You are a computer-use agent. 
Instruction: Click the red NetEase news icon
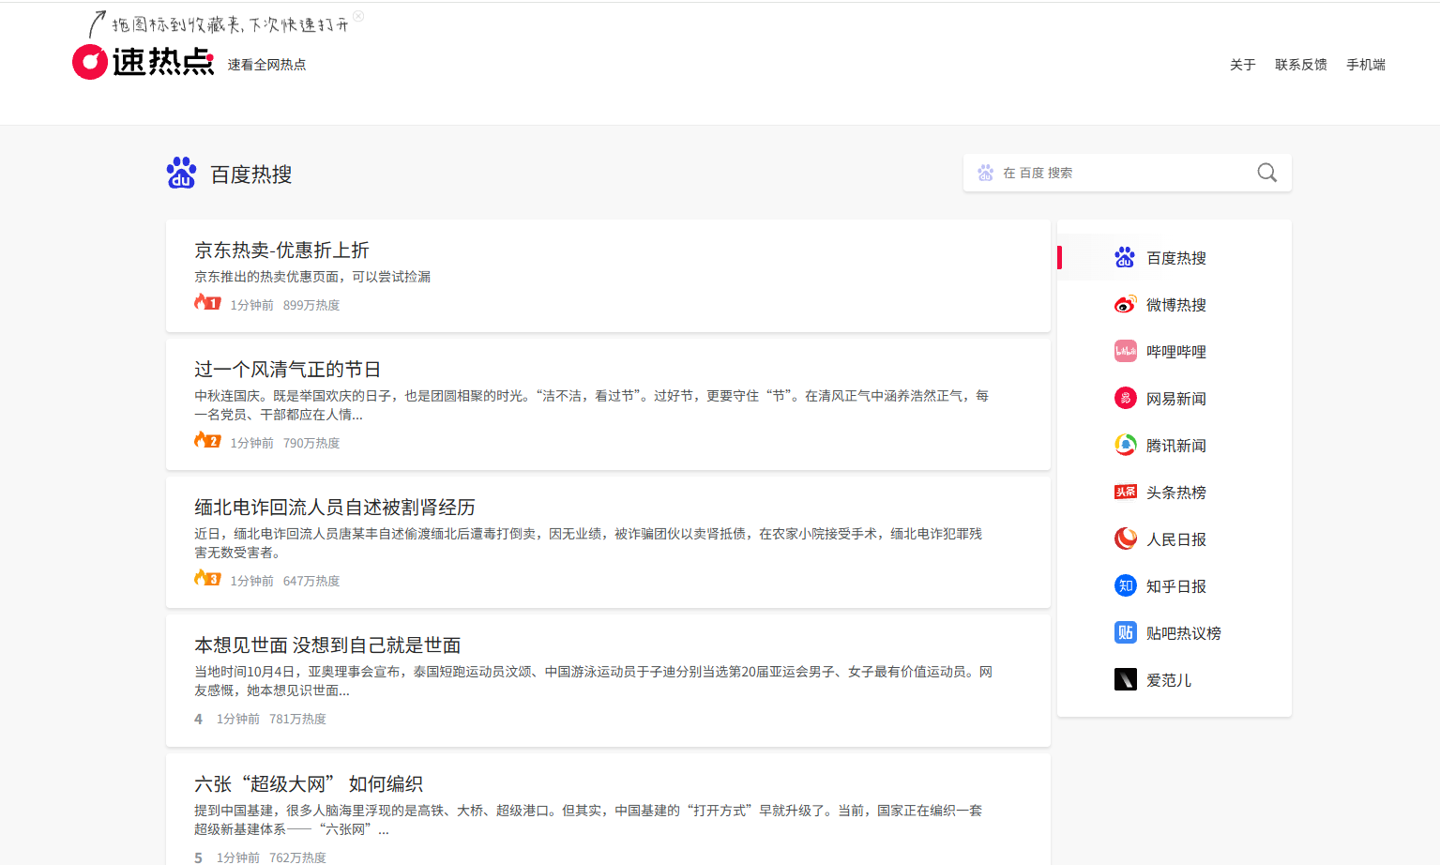point(1125,398)
